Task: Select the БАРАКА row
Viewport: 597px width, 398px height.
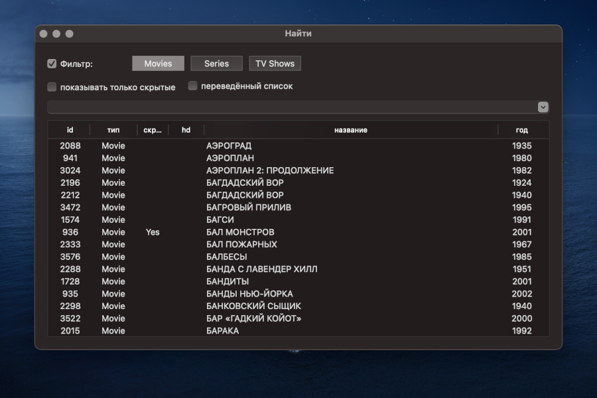Action: click(298, 330)
